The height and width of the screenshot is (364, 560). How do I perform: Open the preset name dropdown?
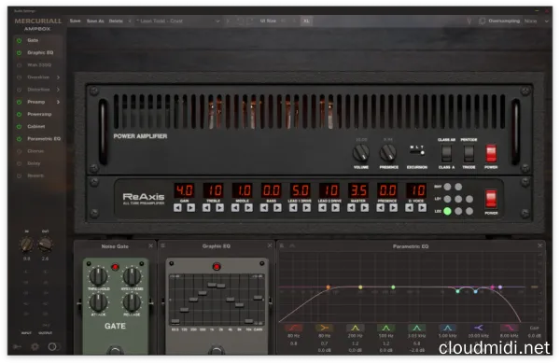pyautogui.click(x=177, y=21)
